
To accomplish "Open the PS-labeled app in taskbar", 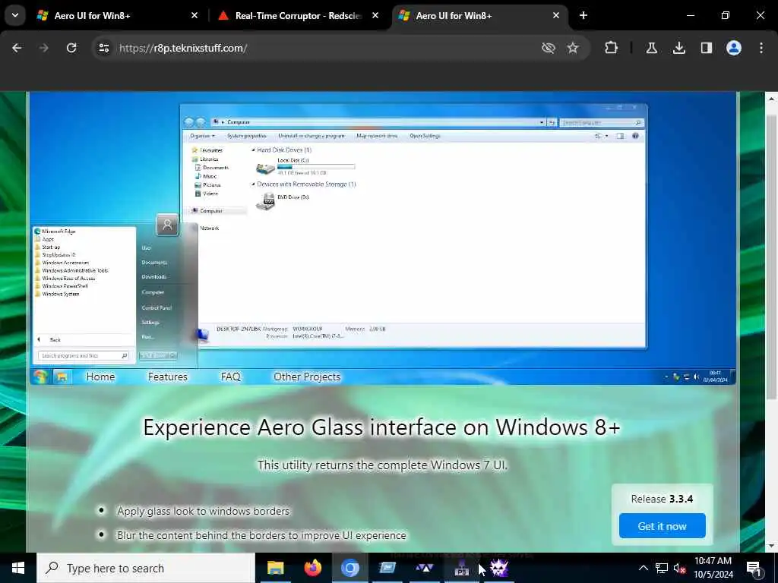I will tap(462, 568).
